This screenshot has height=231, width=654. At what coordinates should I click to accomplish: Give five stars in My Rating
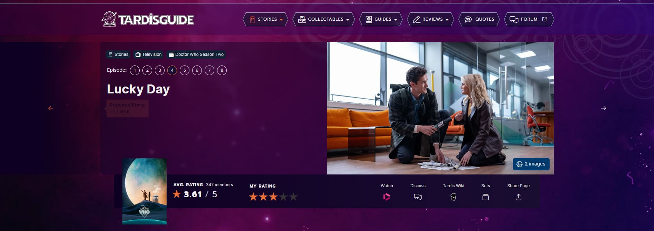[x=293, y=197]
